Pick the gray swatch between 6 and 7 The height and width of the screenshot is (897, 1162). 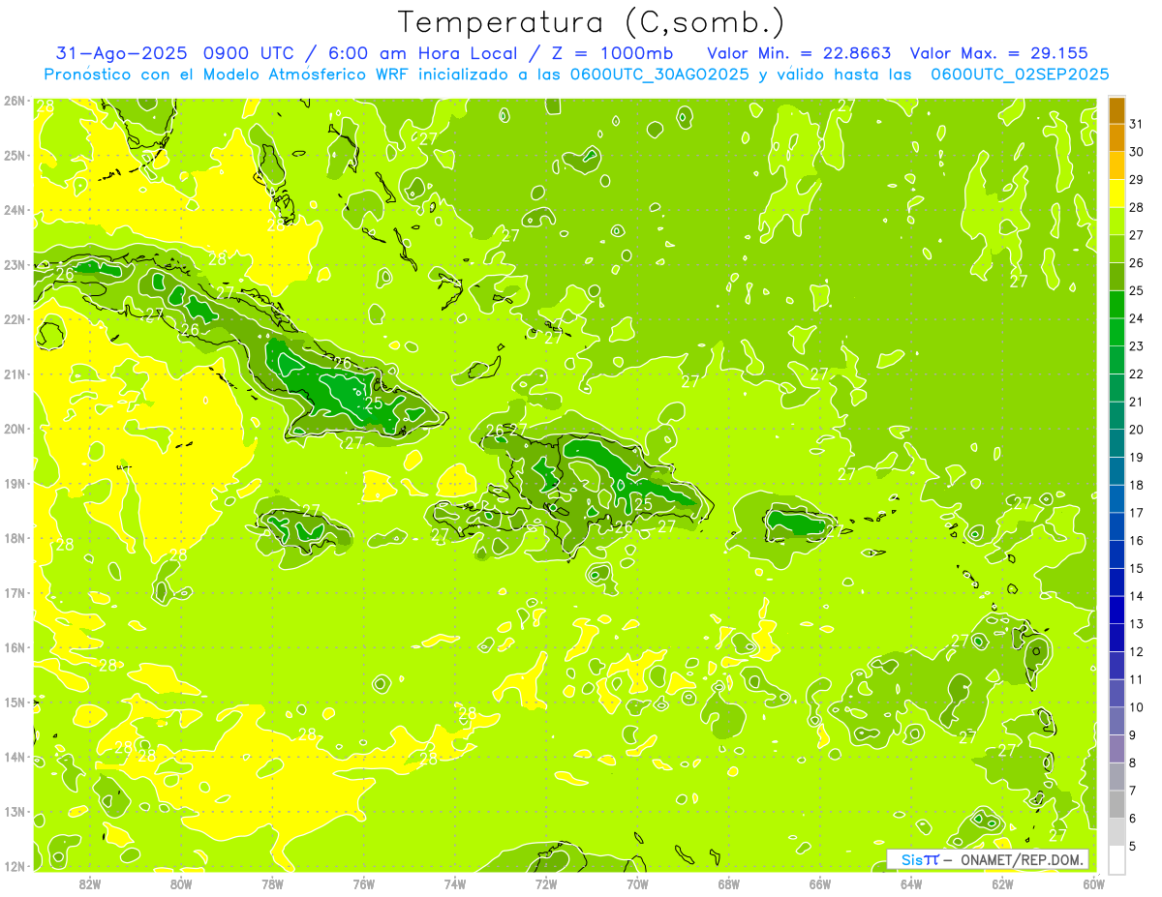click(1116, 804)
